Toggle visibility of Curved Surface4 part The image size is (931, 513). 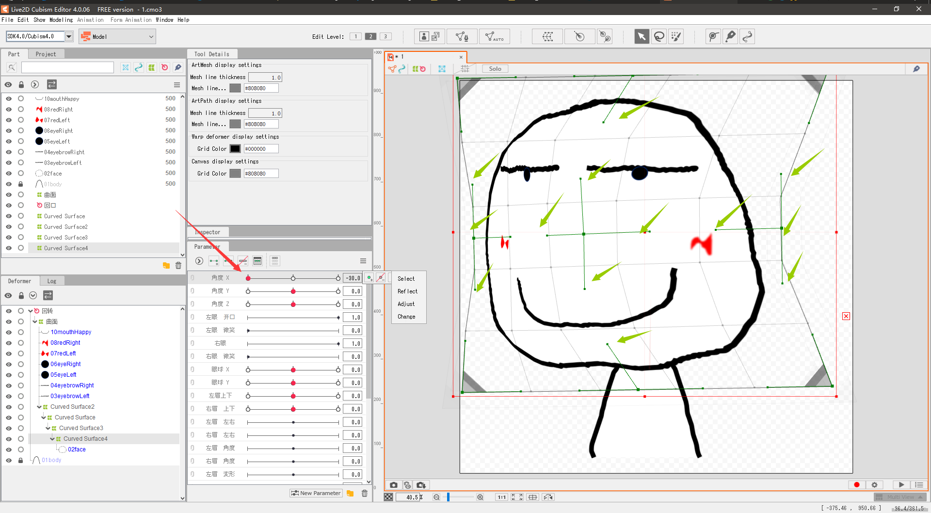tap(9, 248)
